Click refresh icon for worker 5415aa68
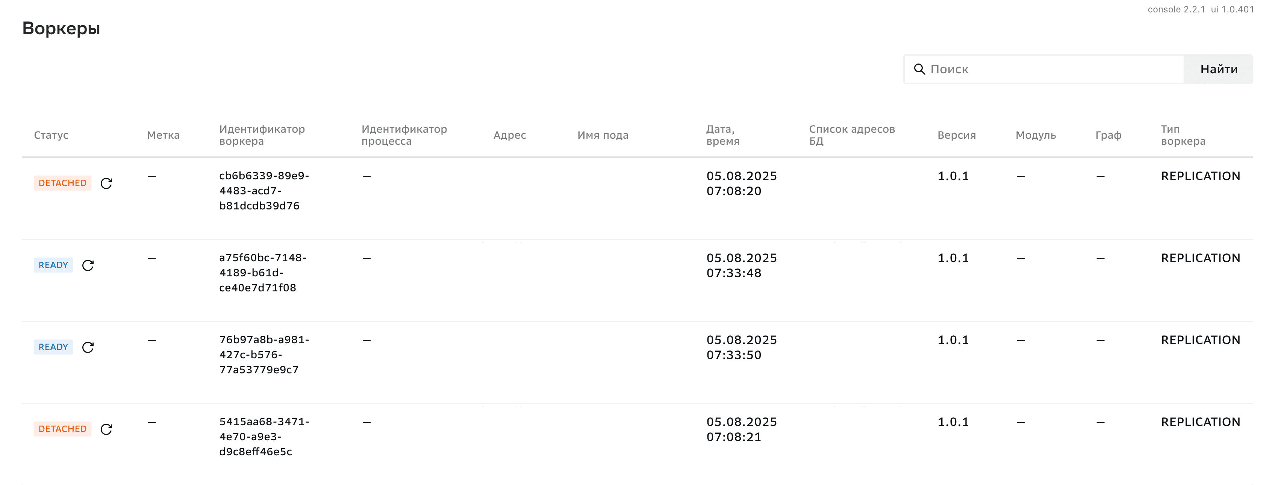 click(x=106, y=429)
